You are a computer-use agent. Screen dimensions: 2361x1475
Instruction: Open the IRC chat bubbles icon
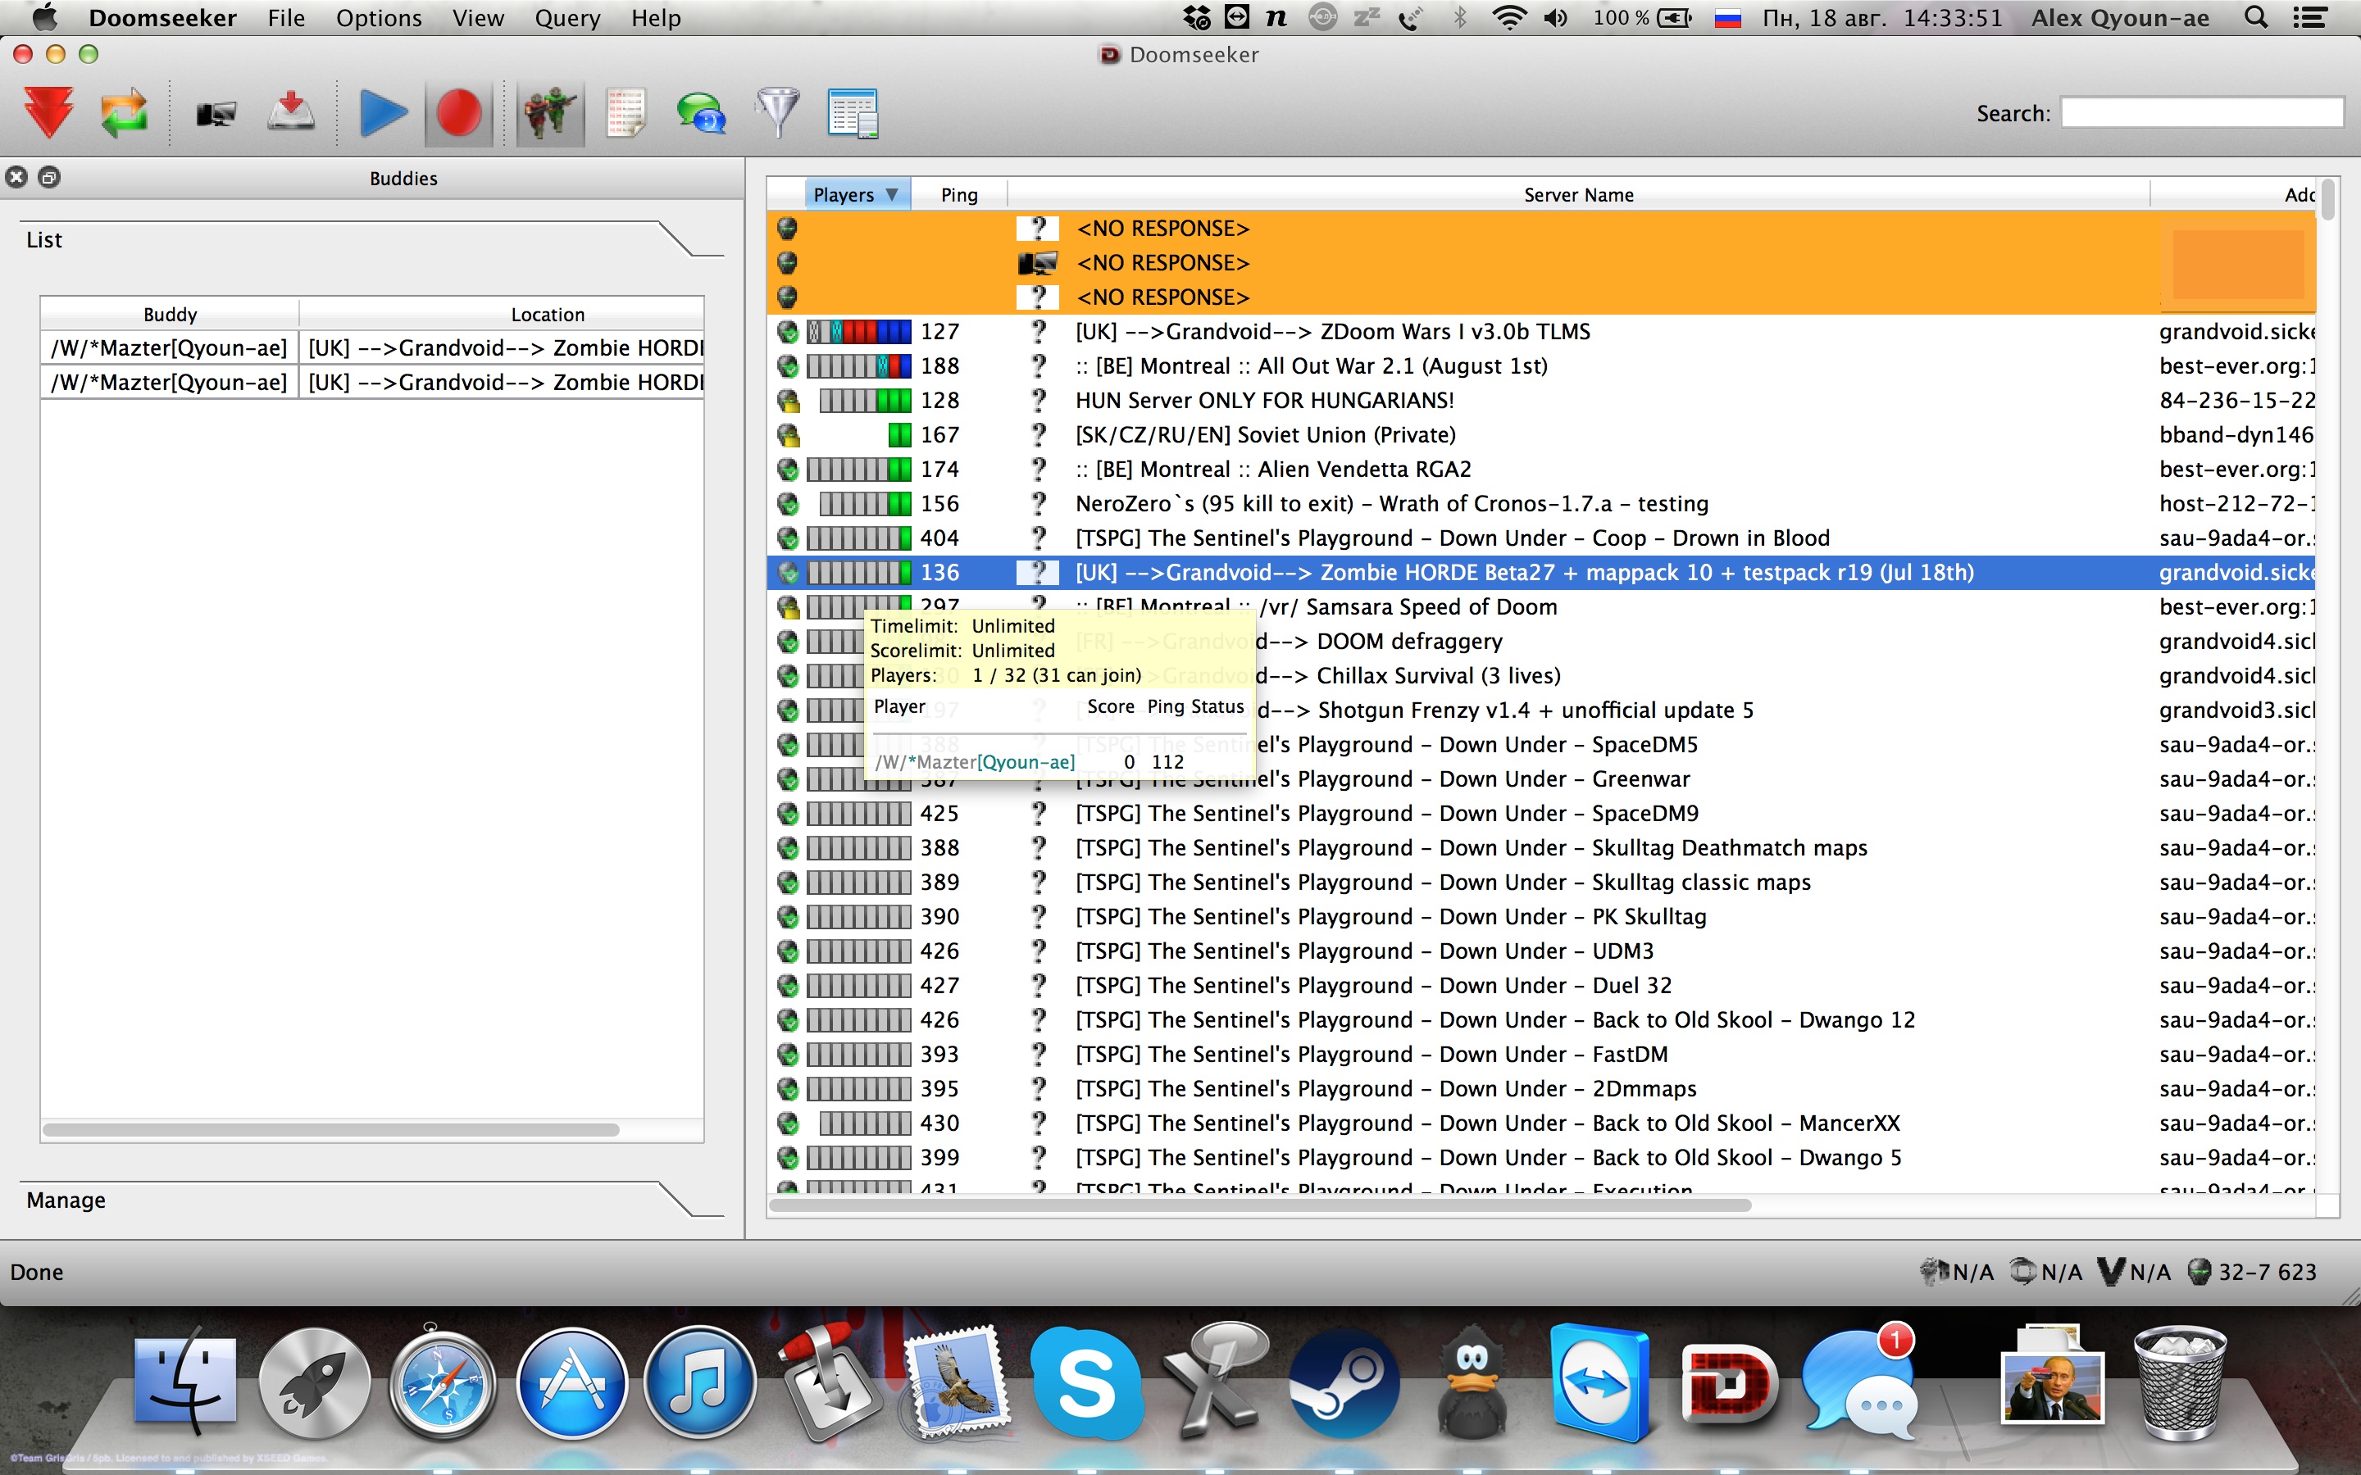700,113
